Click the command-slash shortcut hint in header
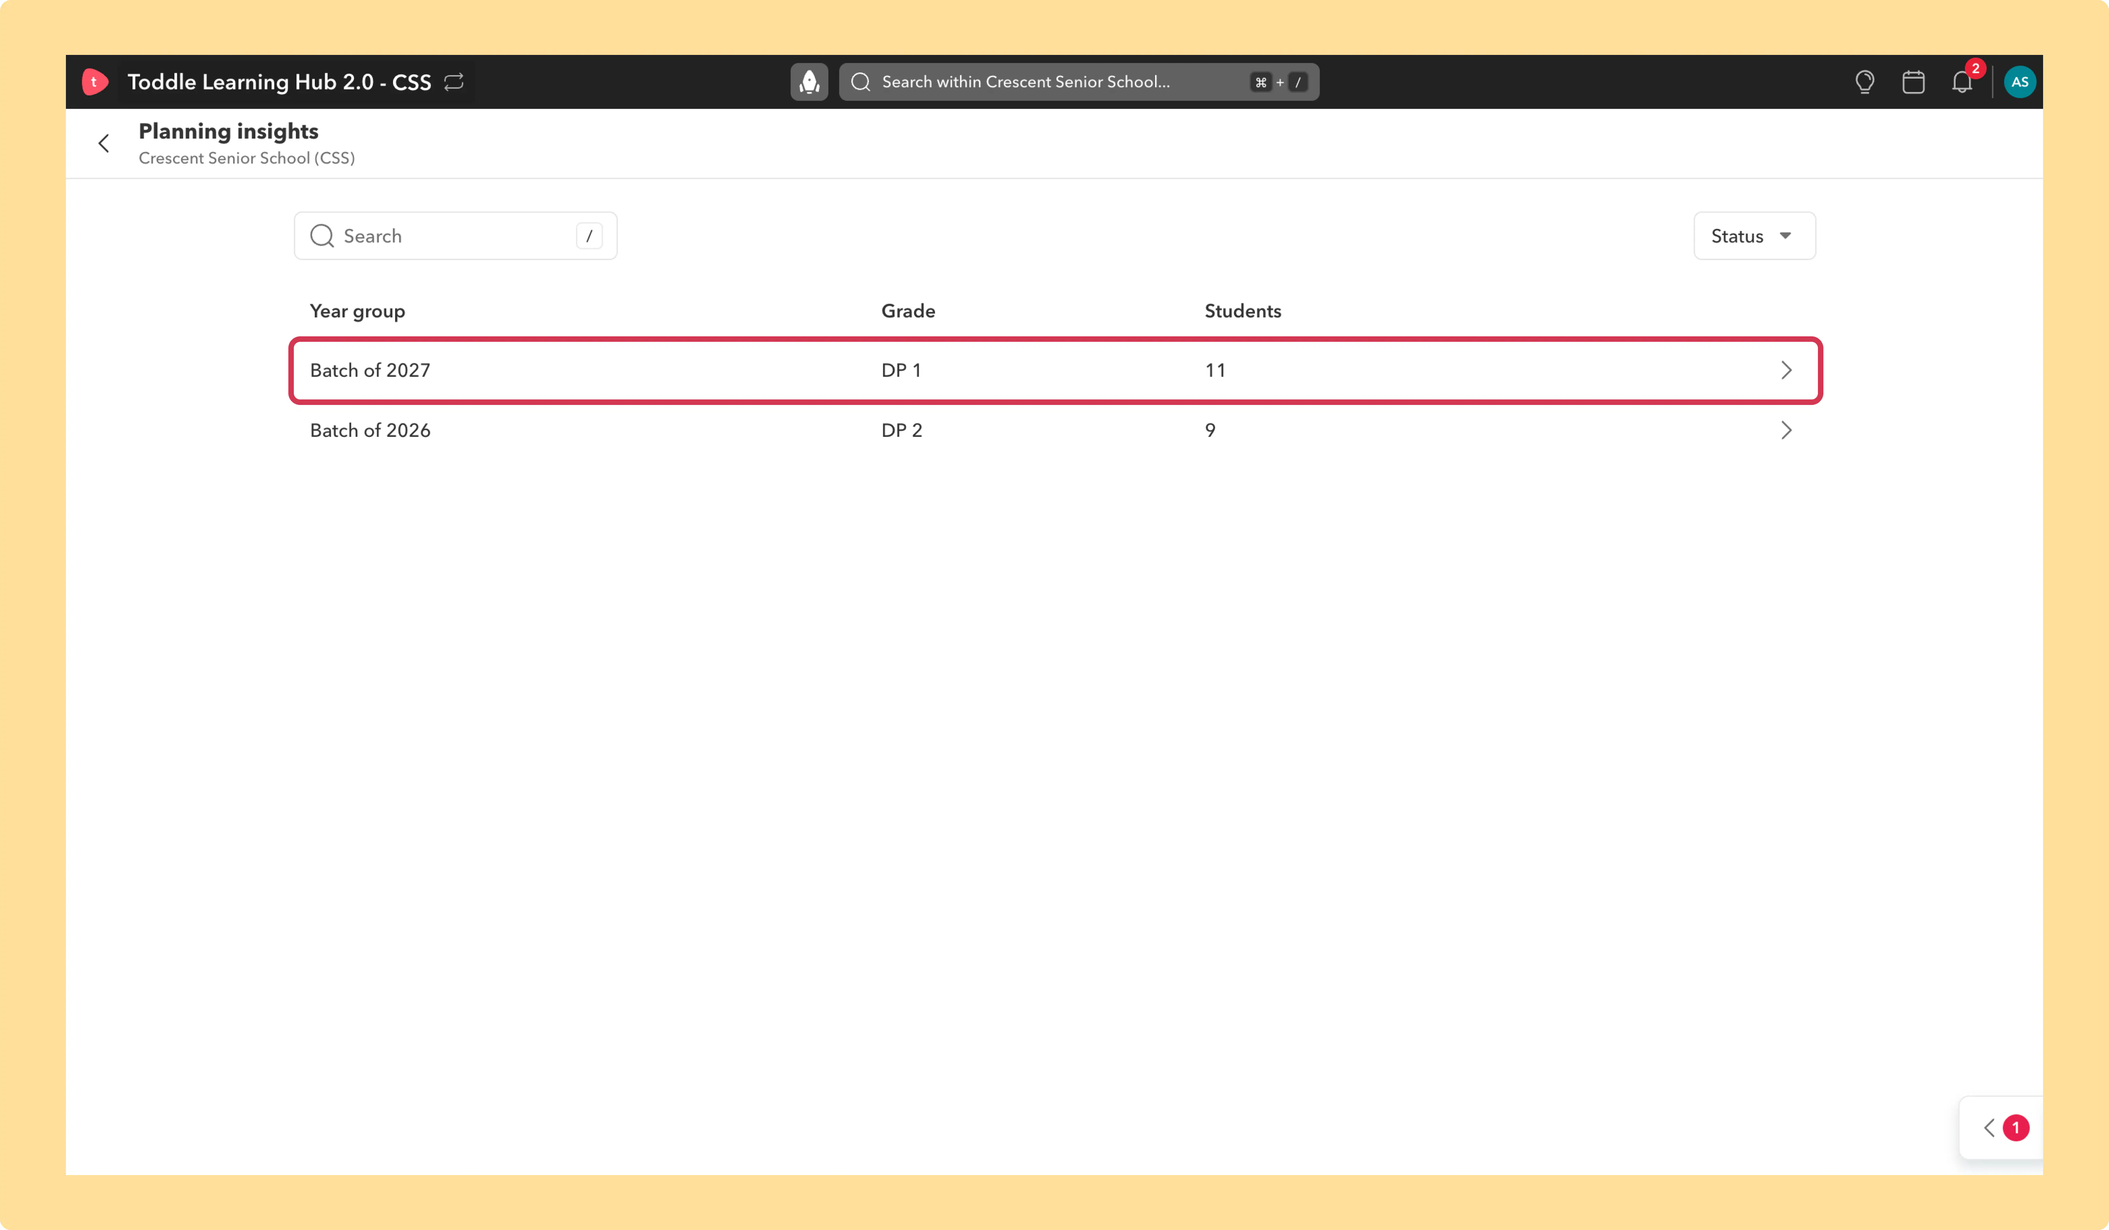The image size is (2109, 1230). [x=1279, y=82]
